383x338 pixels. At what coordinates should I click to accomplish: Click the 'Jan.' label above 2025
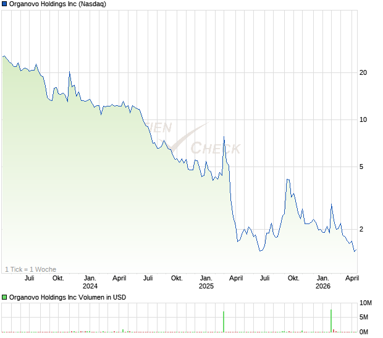(x=206, y=279)
